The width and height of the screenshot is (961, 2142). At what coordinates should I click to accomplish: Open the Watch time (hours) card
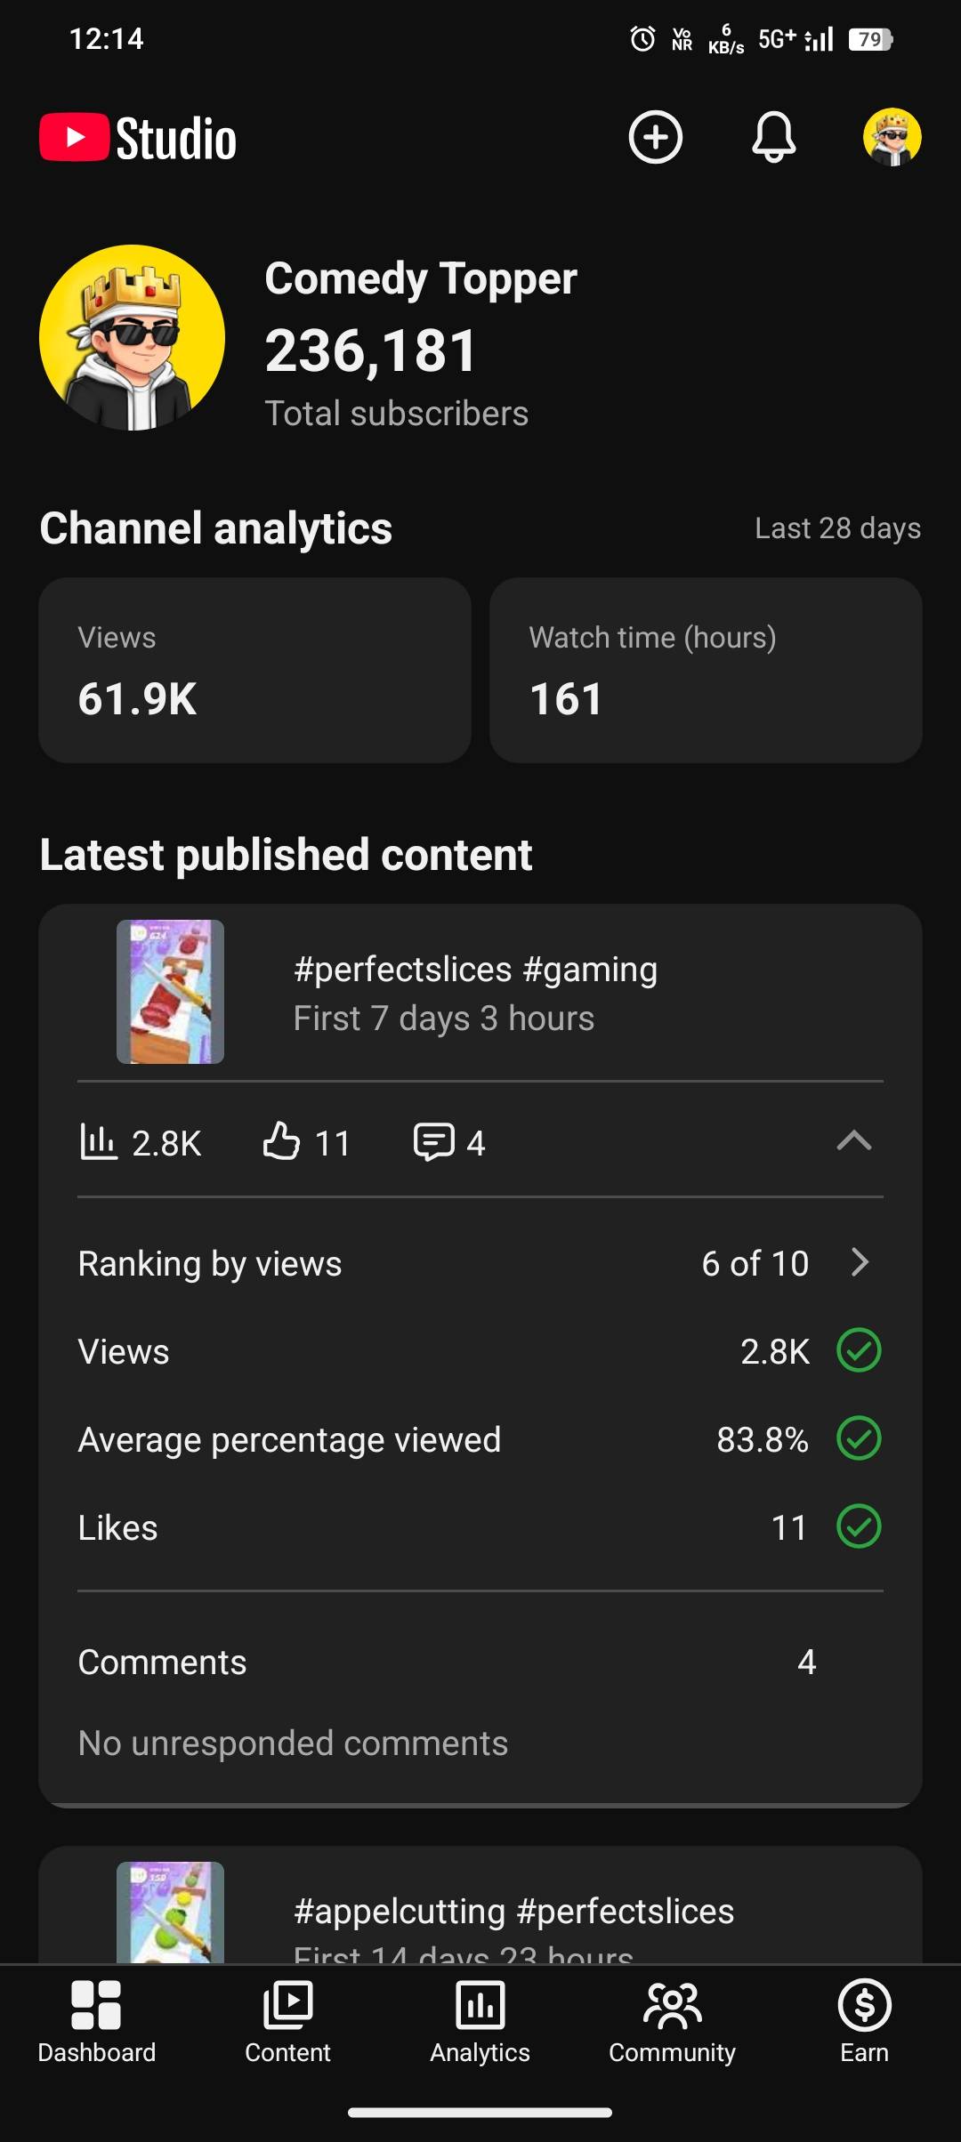tap(706, 670)
